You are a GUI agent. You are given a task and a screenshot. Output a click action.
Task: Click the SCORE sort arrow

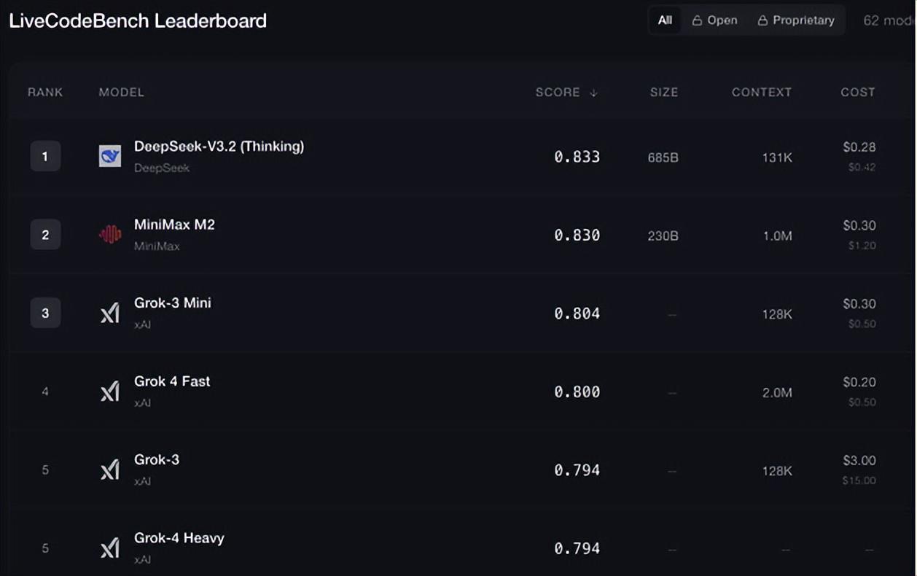[x=593, y=93]
